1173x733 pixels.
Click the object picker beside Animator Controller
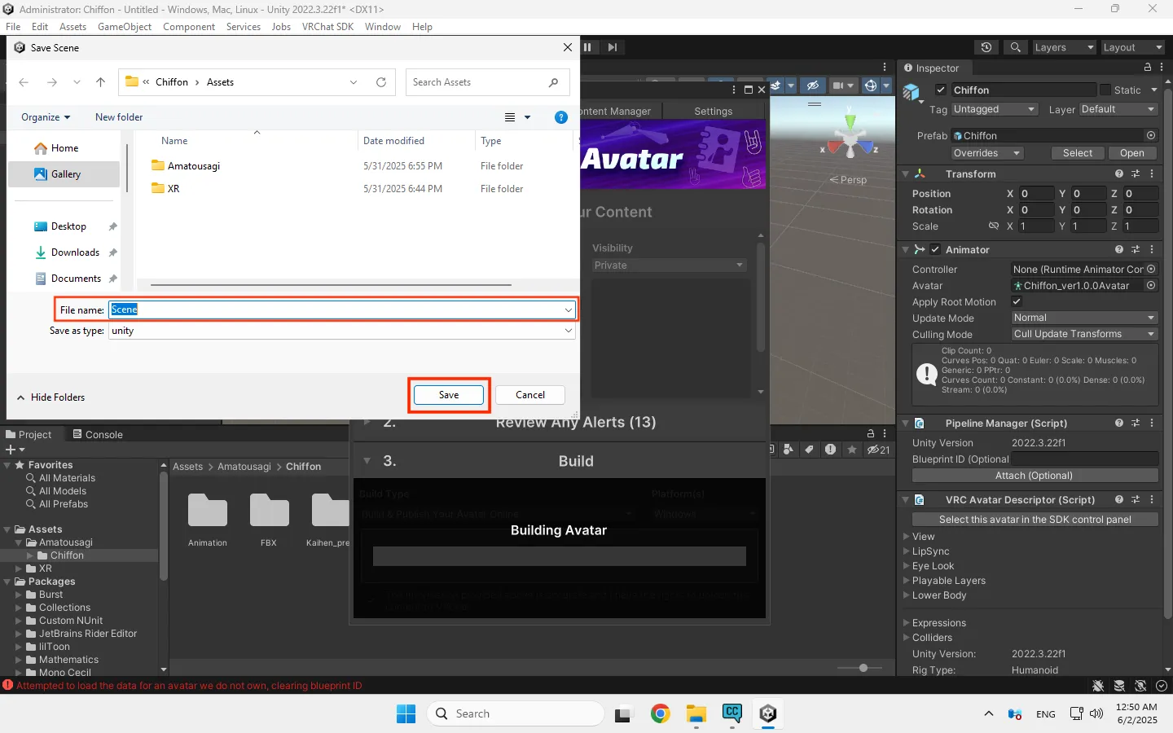[1151, 269]
